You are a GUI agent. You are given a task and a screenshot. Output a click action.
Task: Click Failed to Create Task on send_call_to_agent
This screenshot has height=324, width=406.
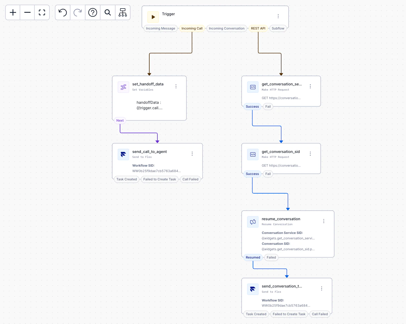tap(160, 179)
